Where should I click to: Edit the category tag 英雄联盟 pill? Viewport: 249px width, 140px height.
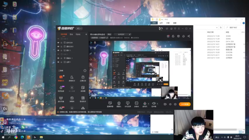[x=100, y=38]
